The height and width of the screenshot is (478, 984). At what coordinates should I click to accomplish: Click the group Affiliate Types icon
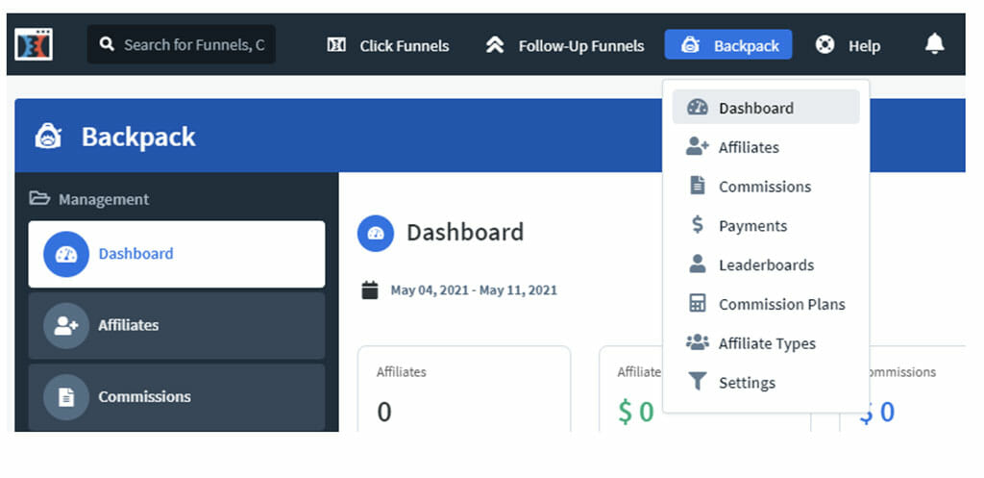(x=698, y=342)
